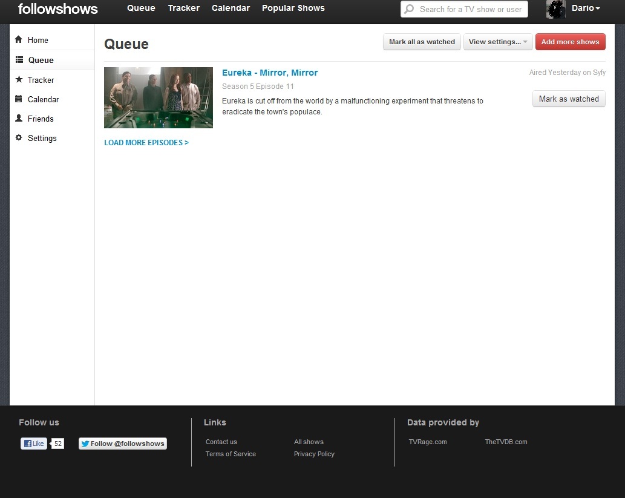Open Queue in the top navigation
625x498 pixels.
(141, 8)
